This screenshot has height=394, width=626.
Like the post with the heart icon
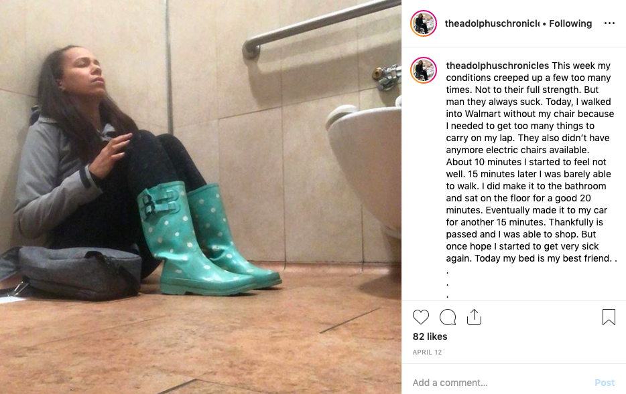(420, 317)
